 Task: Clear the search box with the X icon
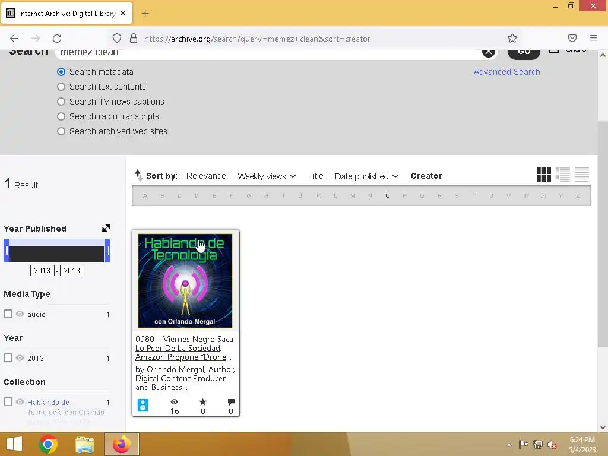489,52
